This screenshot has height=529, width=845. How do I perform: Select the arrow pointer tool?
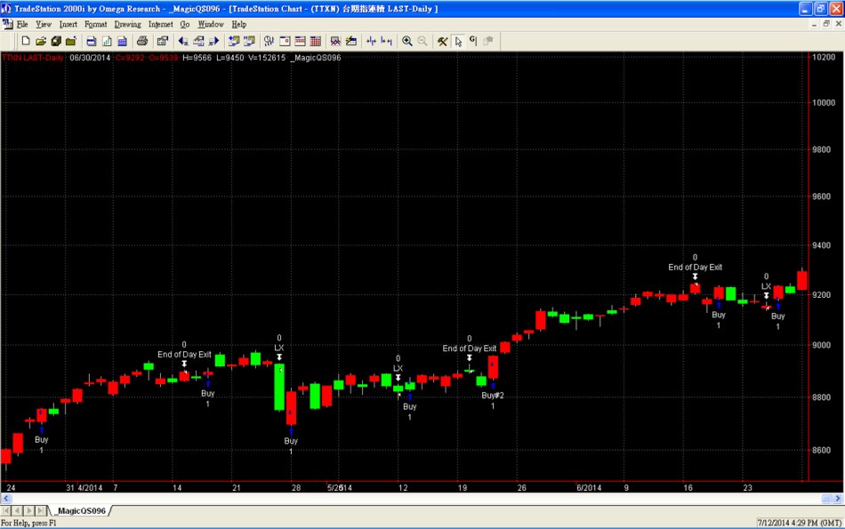point(458,41)
